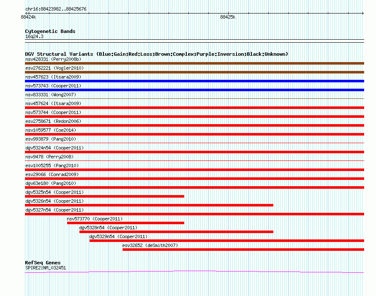Image resolution: width=376 pixels, height=296 pixels.
Task: Open the dgv5327n54 (Cooper2011) label
Action: 54,210
